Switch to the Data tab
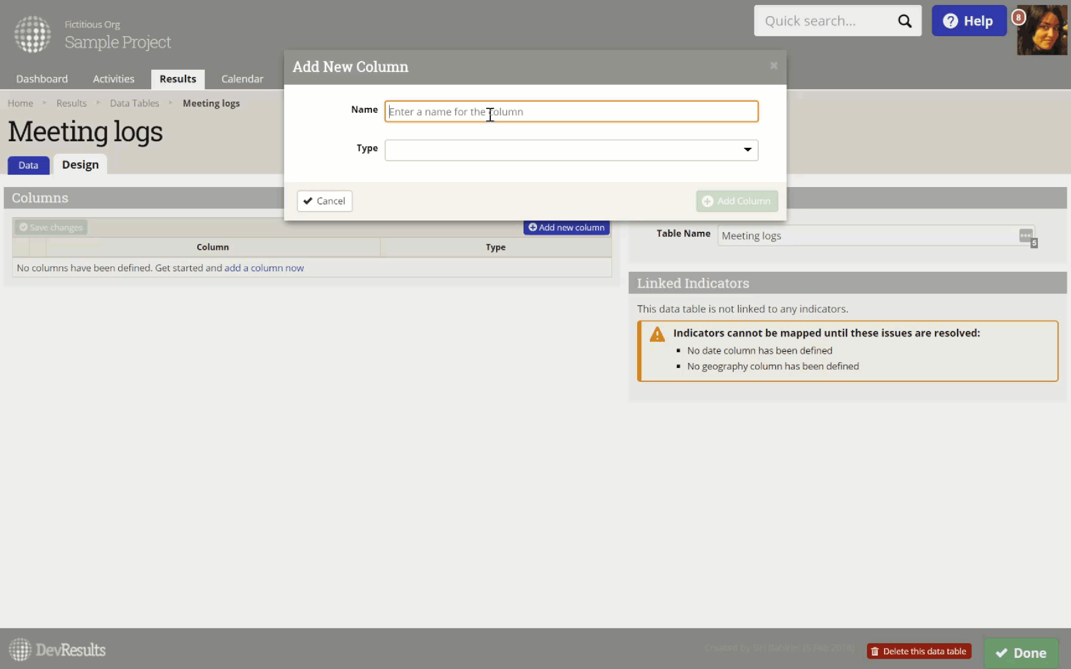Image resolution: width=1071 pixels, height=669 pixels. click(29, 165)
